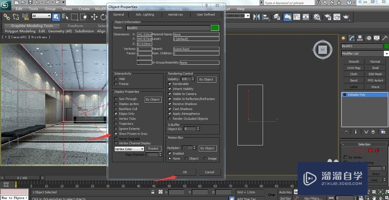The image size is (389, 200).
Task: Click the New Scene icon in the quick access bar
Action: pos(16,2)
